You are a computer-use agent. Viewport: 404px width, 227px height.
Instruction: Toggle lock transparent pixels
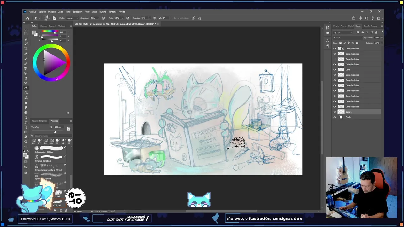point(340,43)
